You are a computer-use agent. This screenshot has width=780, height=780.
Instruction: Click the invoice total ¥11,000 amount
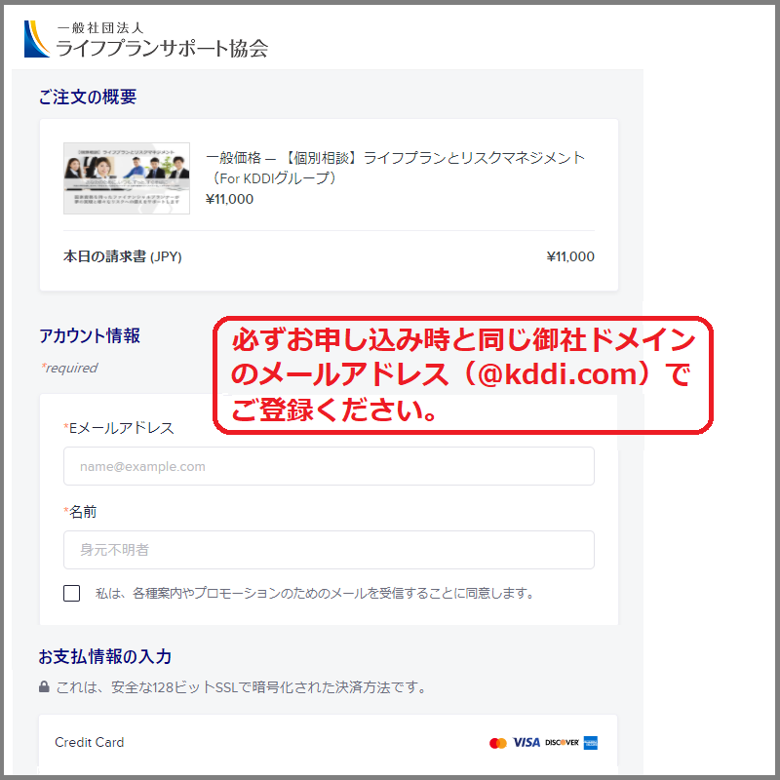[x=570, y=256]
